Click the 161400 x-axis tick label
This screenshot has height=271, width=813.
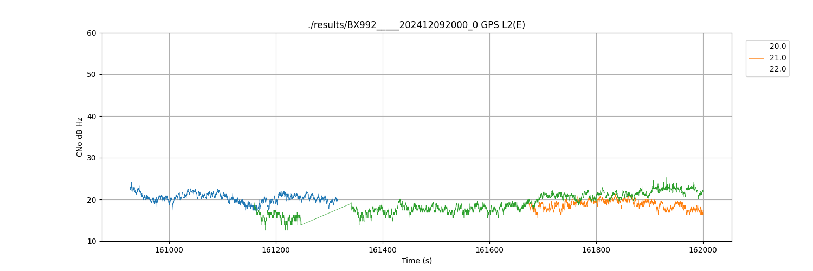click(383, 250)
